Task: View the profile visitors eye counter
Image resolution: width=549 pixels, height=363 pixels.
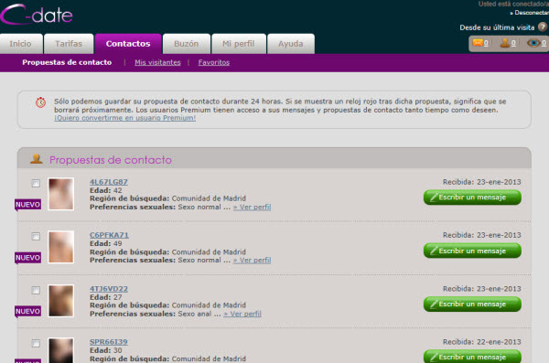Action: tap(536, 43)
